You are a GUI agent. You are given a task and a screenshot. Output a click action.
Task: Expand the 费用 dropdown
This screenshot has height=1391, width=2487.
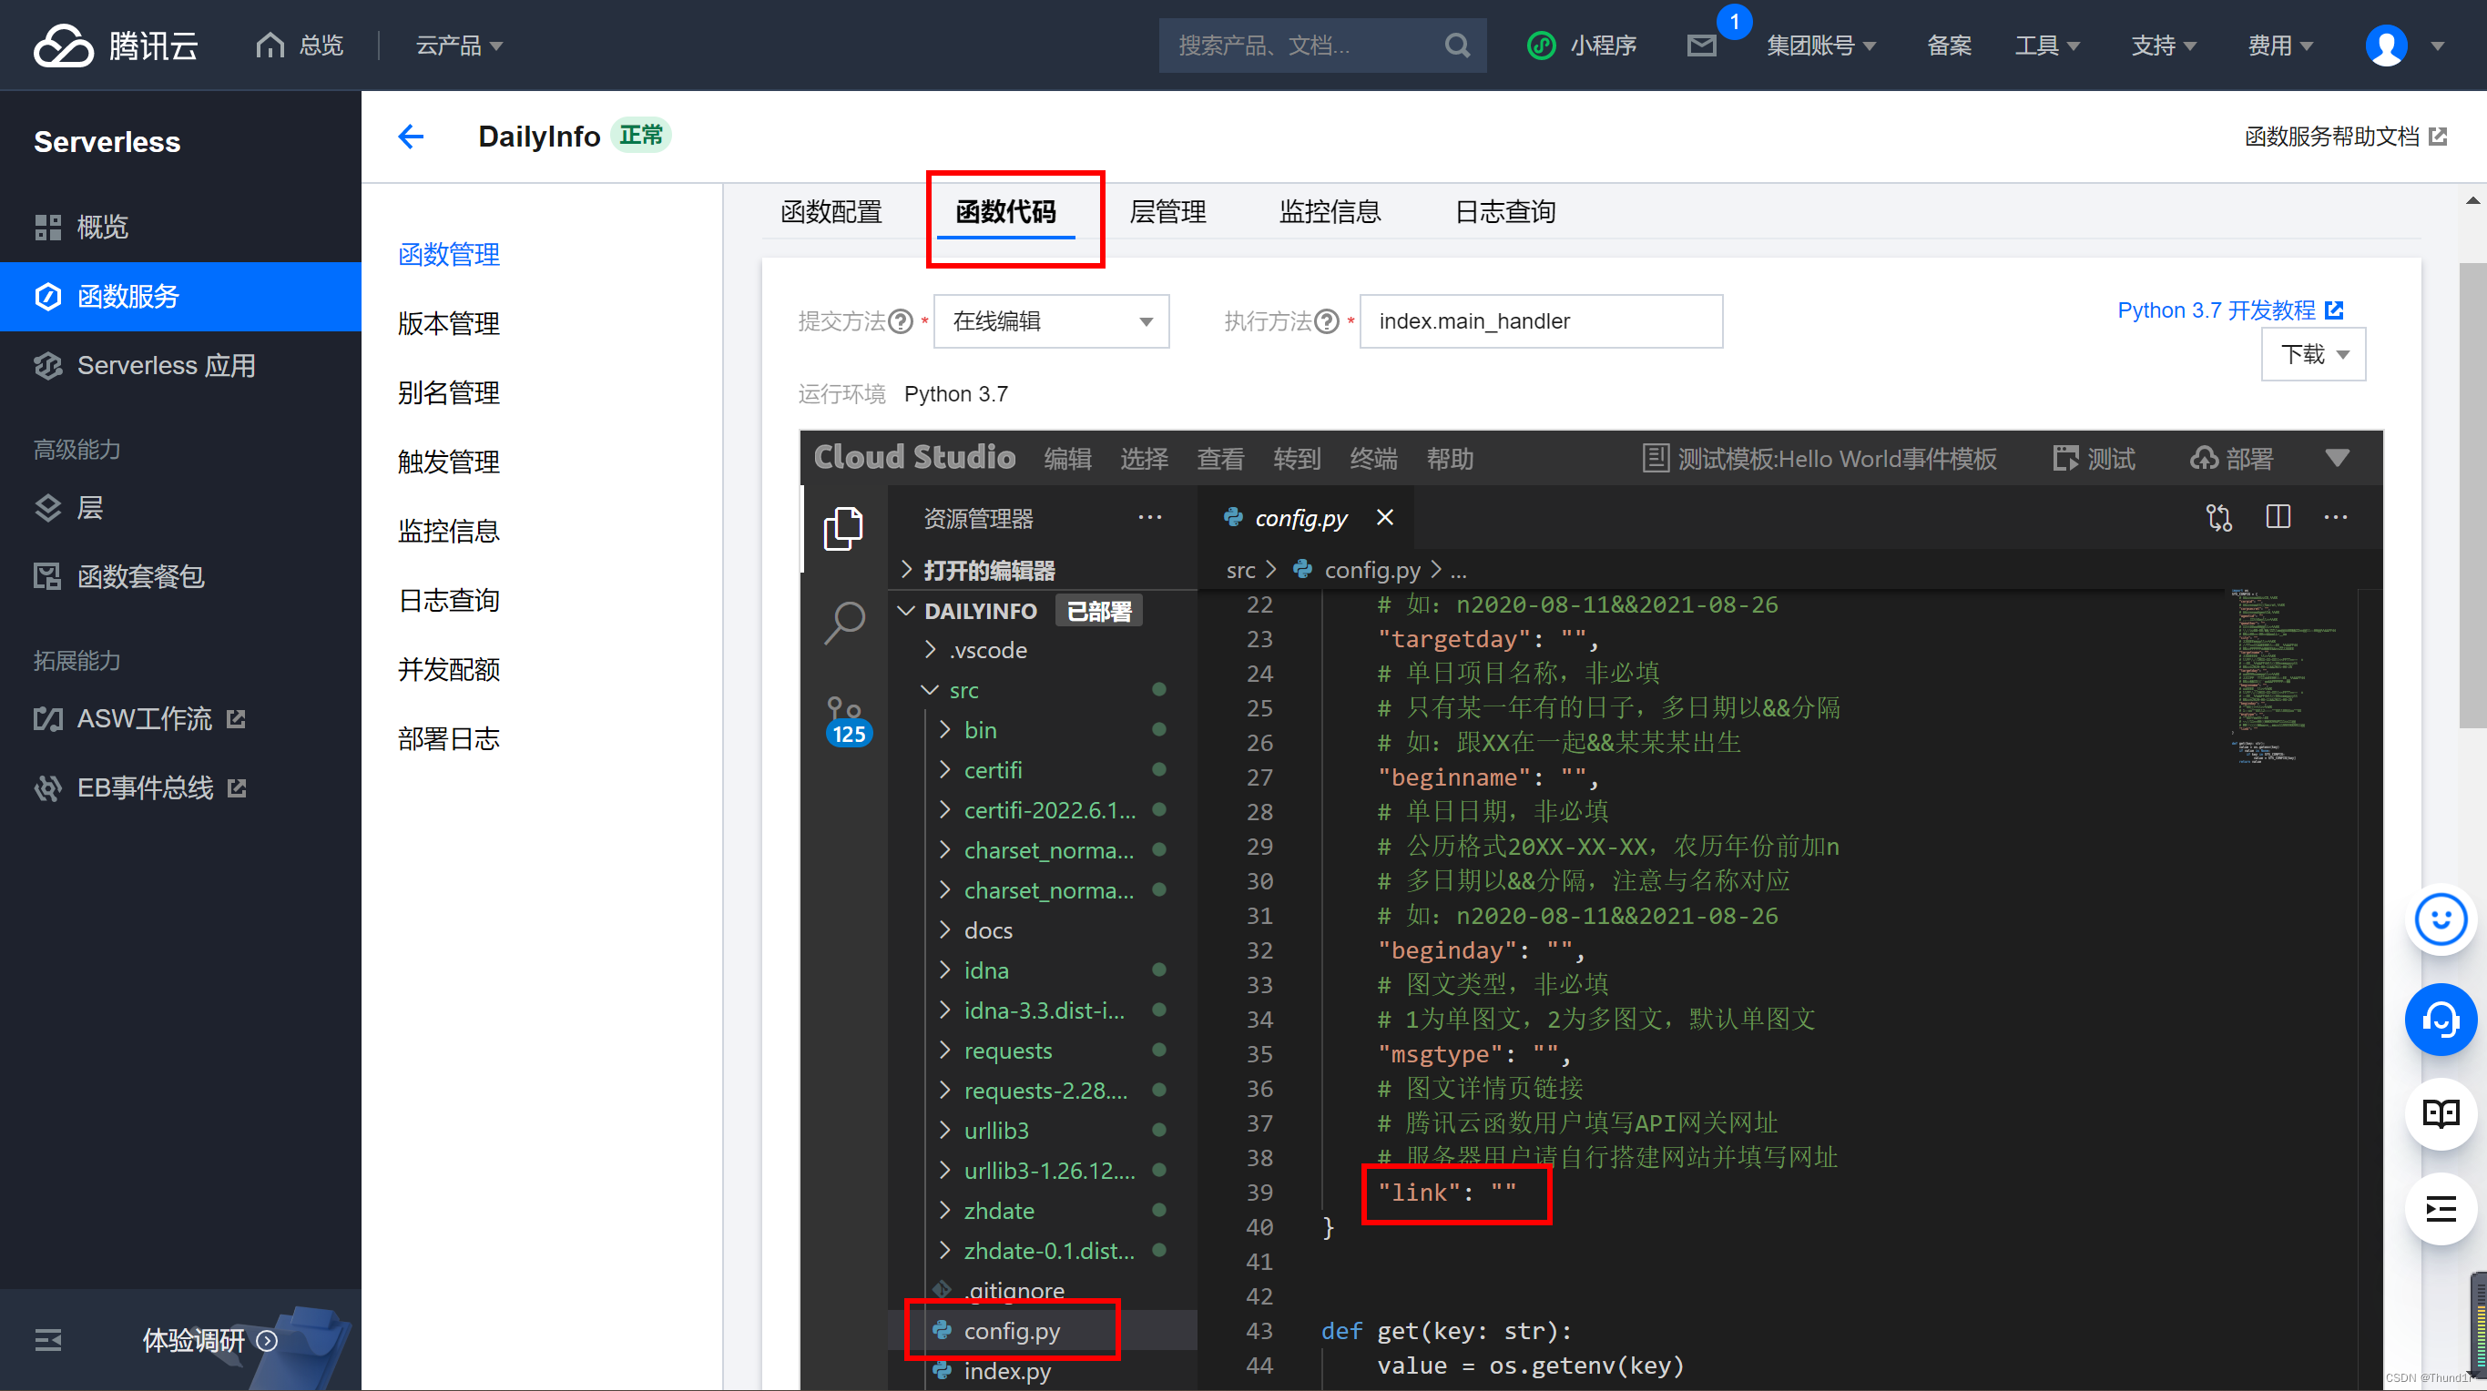tap(2280, 46)
